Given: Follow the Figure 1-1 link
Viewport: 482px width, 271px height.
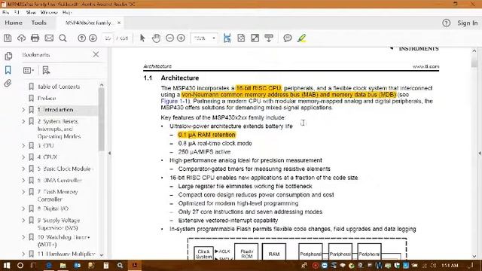Looking at the screenshot, I should click(175, 101).
